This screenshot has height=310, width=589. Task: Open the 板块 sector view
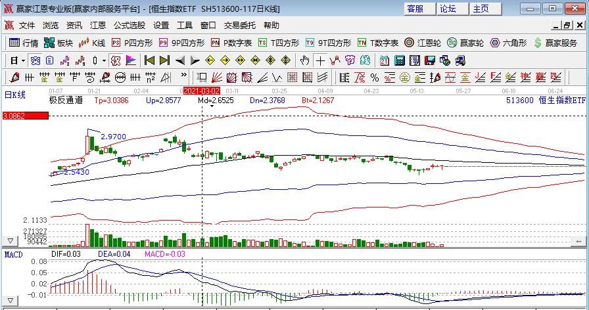coord(59,43)
